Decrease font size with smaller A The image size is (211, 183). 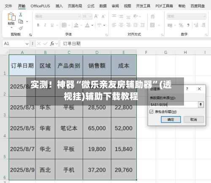coord(103,16)
